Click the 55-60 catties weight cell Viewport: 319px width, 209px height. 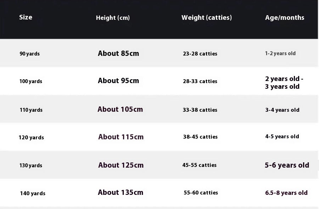coord(201,193)
